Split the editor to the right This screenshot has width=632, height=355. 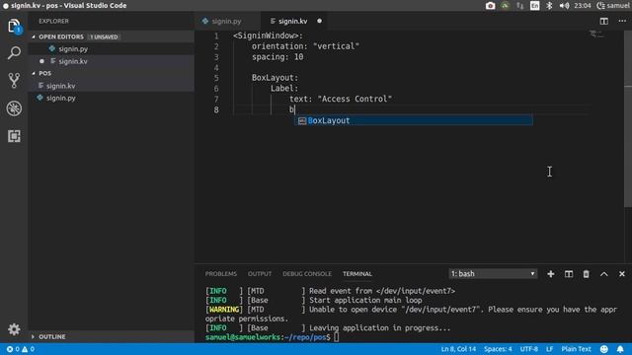click(x=603, y=21)
